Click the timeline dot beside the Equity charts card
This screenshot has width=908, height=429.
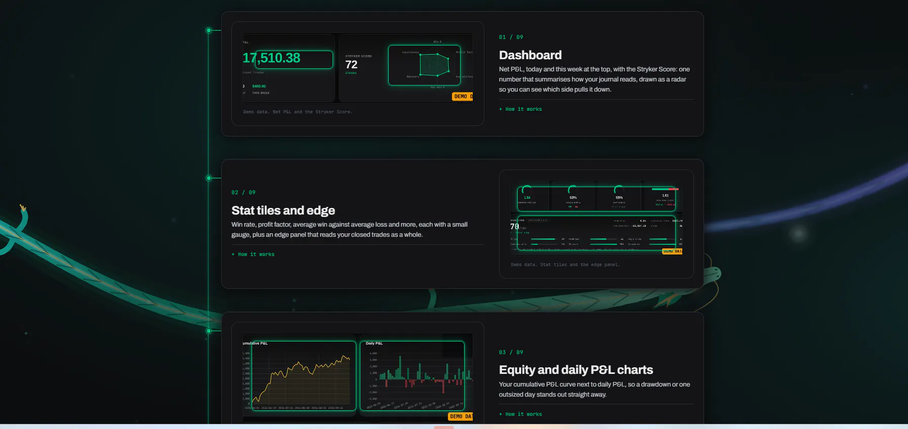click(209, 331)
